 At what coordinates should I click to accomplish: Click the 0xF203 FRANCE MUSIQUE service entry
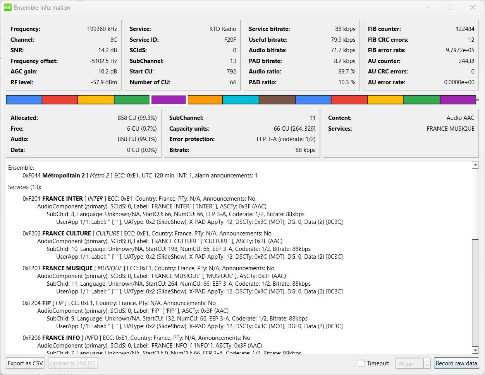click(x=148, y=268)
